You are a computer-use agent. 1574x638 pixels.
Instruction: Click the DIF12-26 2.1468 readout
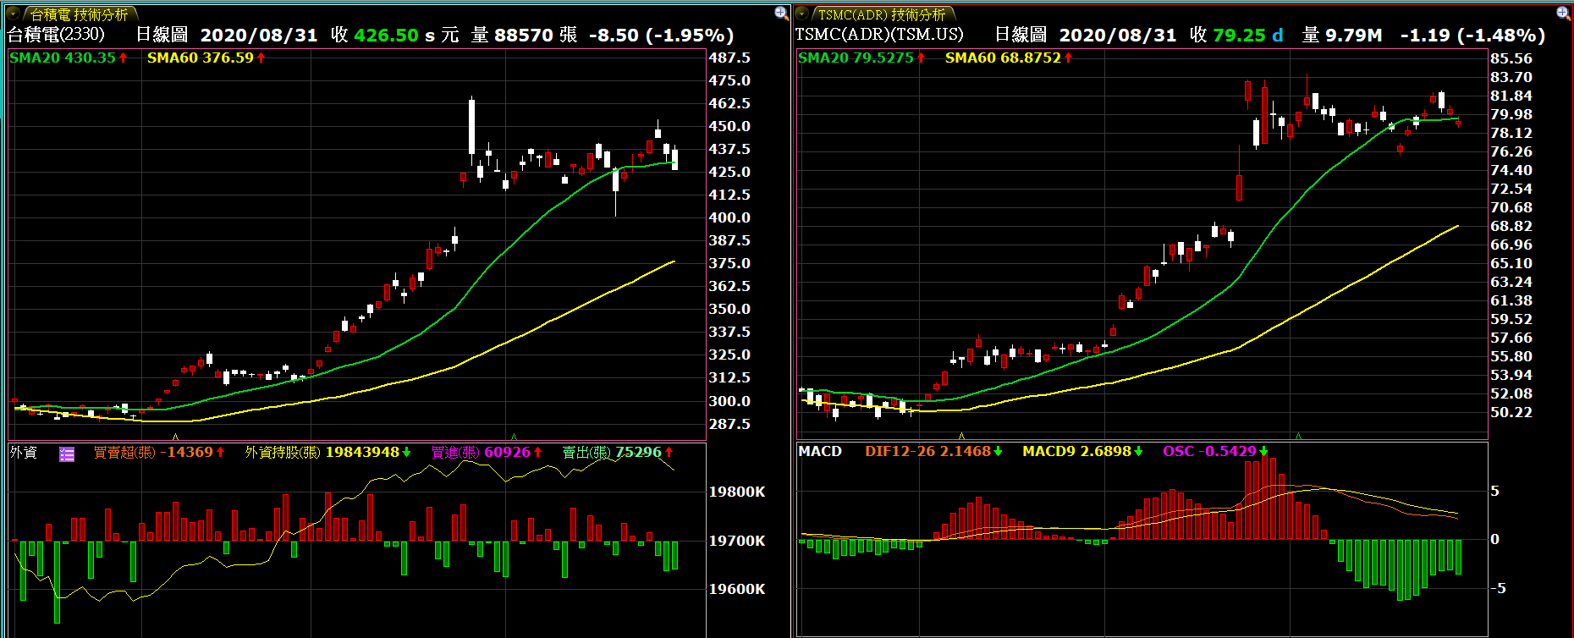[933, 451]
